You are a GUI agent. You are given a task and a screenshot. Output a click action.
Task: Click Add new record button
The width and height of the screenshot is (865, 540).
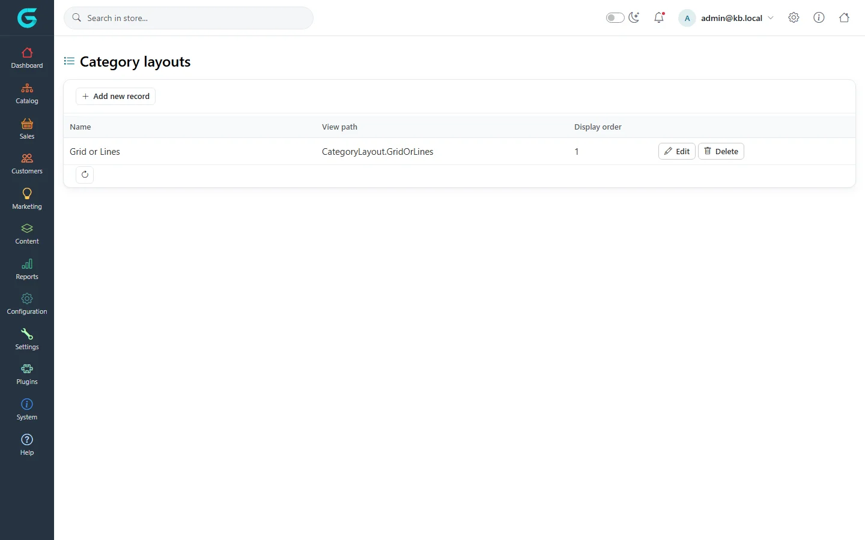115,96
